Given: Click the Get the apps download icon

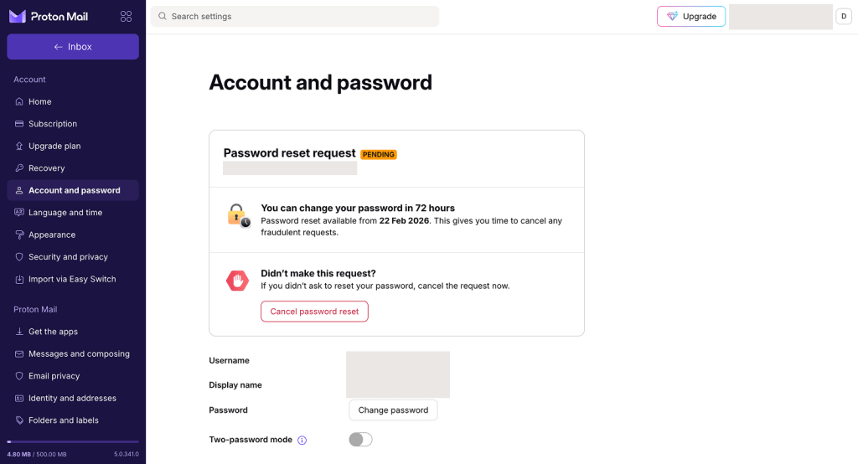Looking at the screenshot, I should tap(19, 332).
